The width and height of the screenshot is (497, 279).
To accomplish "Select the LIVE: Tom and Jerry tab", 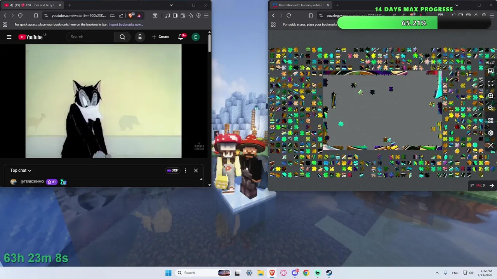I will tap(33, 5).
